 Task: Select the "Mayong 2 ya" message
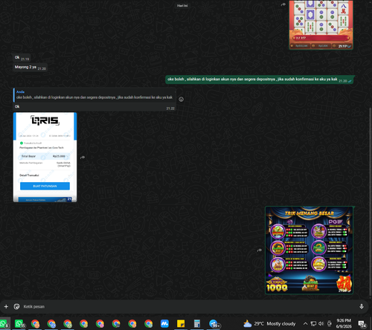[30, 68]
